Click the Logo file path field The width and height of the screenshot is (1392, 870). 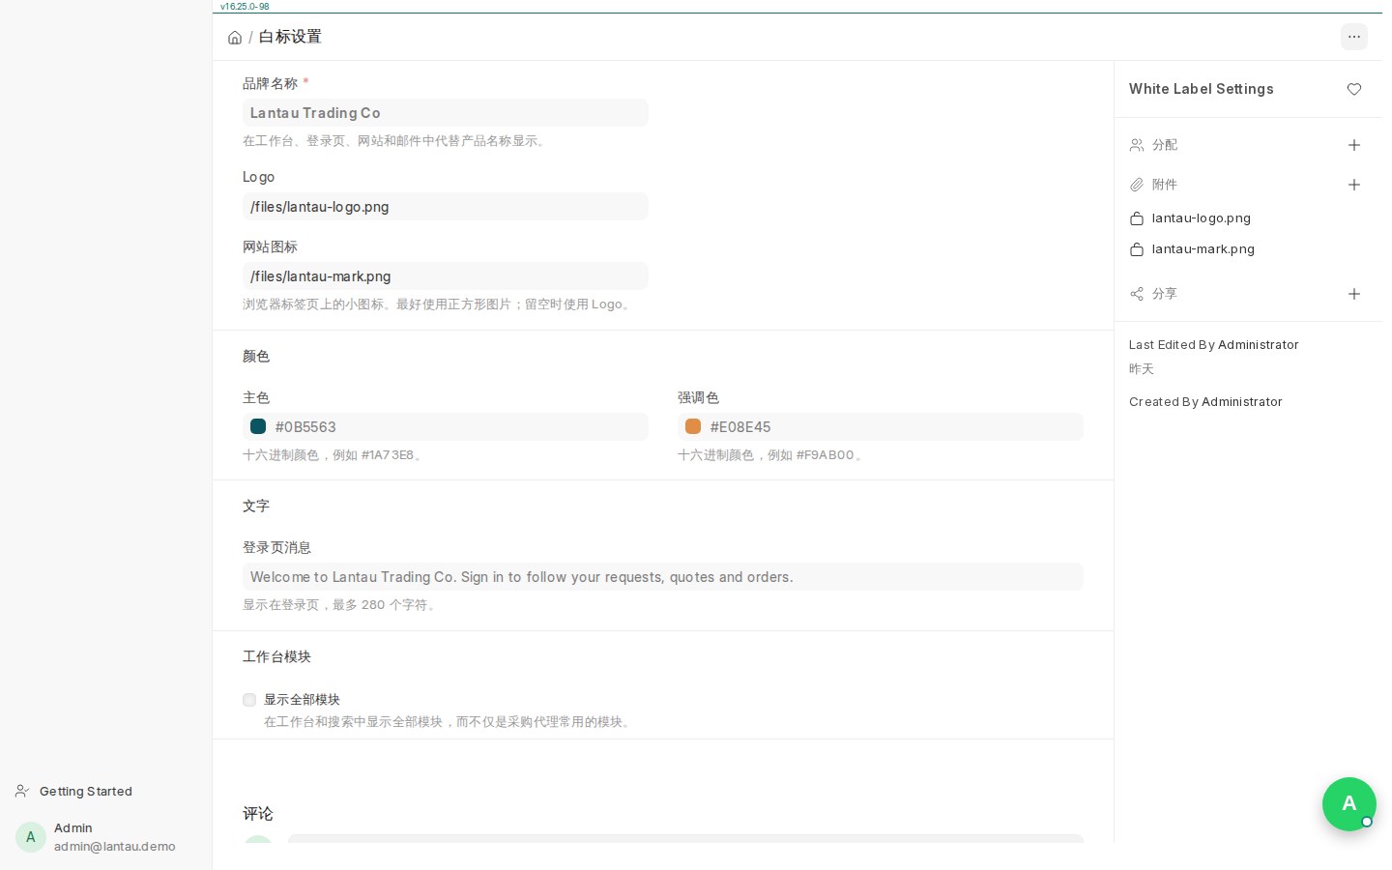point(446,207)
